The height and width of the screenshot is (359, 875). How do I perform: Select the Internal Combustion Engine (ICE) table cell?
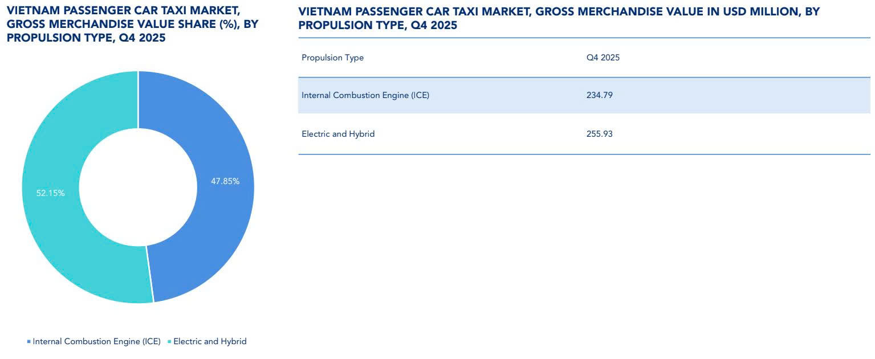(365, 95)
